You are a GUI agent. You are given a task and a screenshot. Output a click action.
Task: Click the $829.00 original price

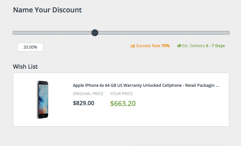pyautogui.click(x=84, y=103)
